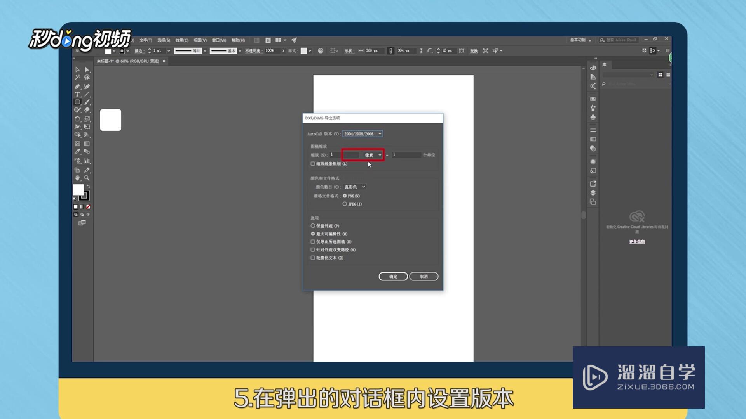
Task: Select PNG radio button for raster format
Action: click(x=344, y=196)
